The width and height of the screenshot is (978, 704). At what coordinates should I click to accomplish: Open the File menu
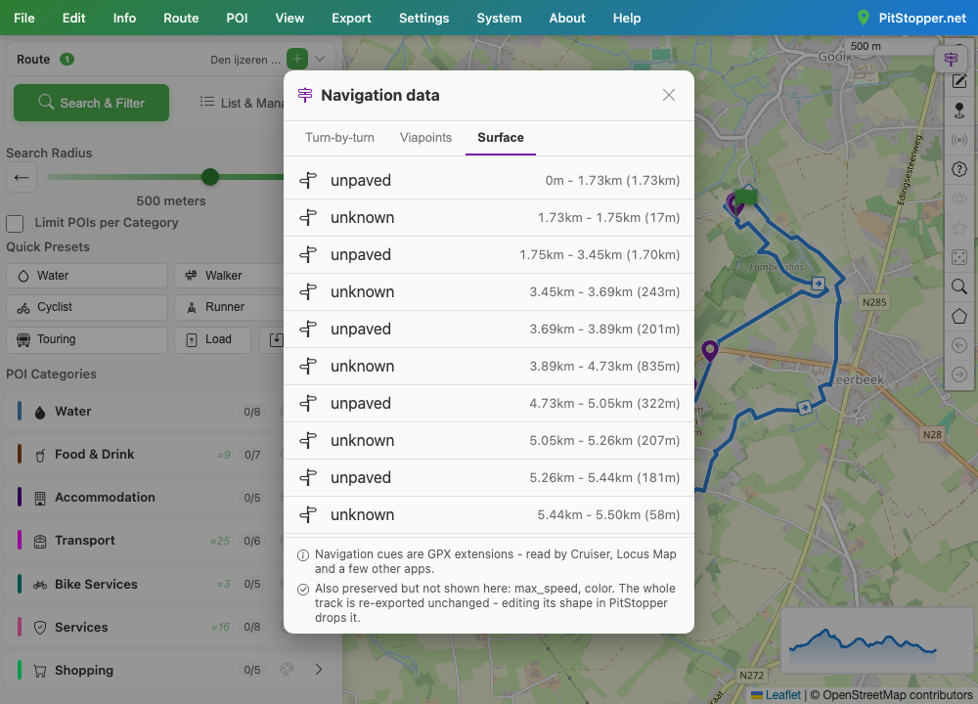(x=24, y=18)
